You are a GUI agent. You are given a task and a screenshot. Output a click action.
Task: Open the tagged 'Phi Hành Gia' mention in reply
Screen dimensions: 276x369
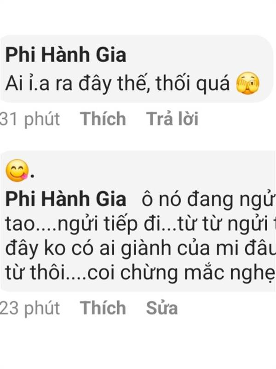coord(66,199)
